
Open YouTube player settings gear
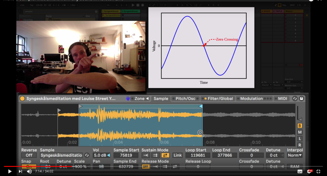[309, 171]
